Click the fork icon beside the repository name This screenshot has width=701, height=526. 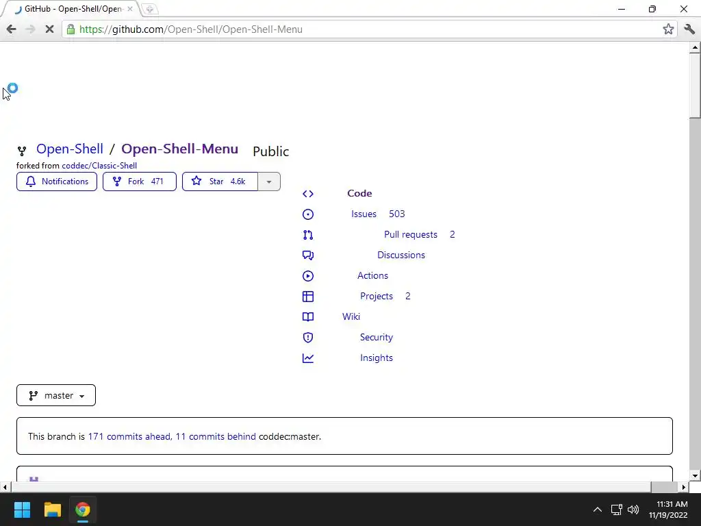pyautogui.click(x=21, y=151)
